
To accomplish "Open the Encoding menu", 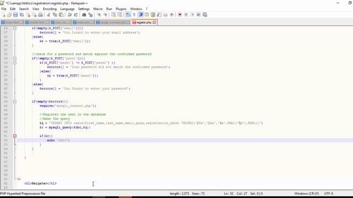I will [50, 9].
